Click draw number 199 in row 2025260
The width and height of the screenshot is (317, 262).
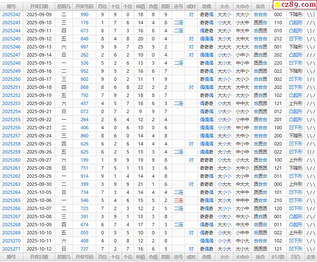click(84, 160)
